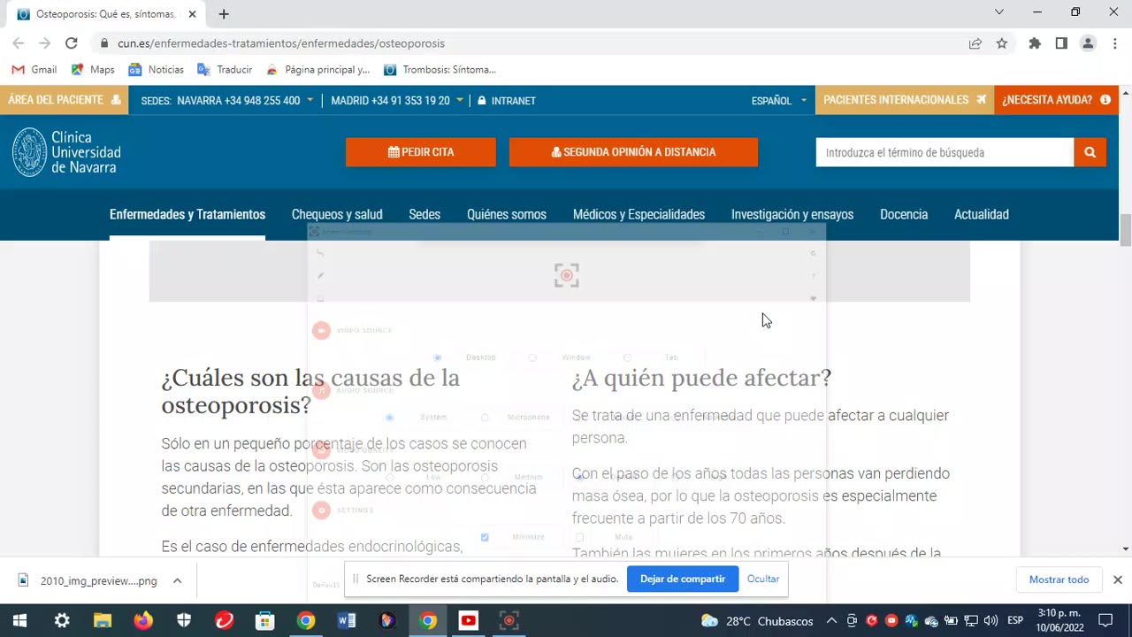
Task: Open Investigación y ensayos menu
Action: tap(792, 214)
